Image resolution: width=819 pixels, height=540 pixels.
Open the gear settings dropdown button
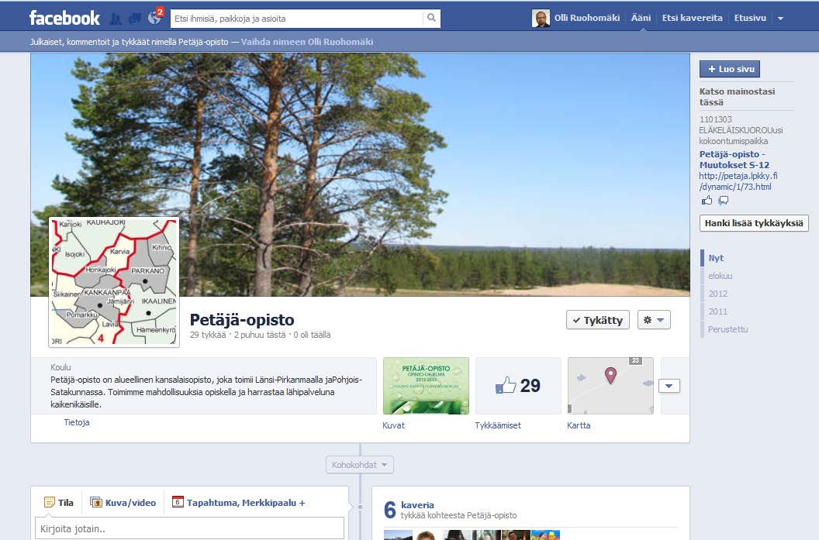[x=654, y=320]
